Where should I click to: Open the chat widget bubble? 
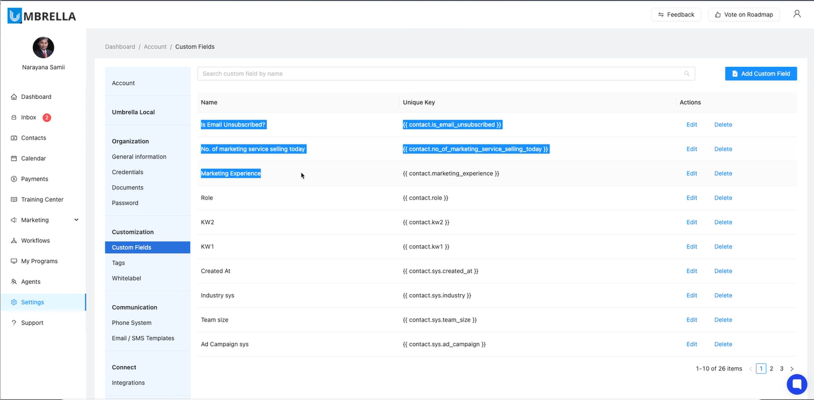click(x=797, y=385)
